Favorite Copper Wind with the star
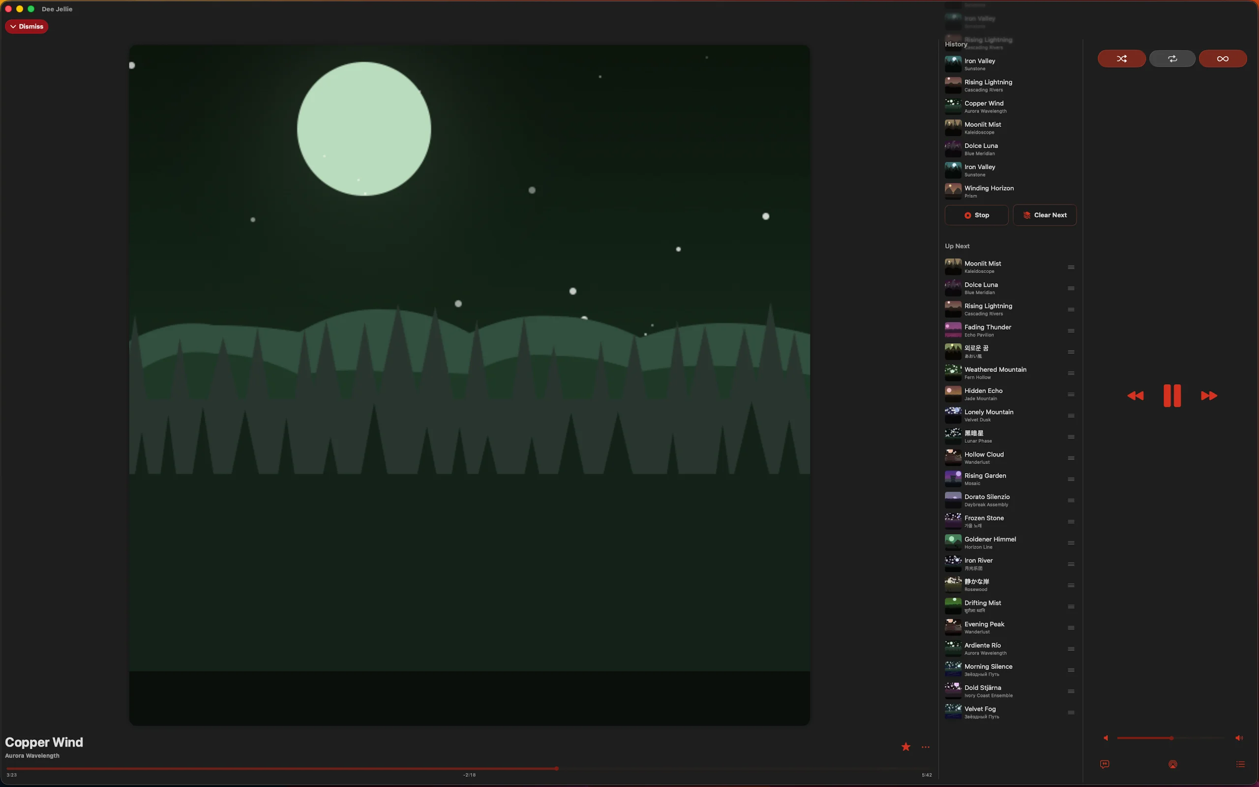Image resolution: width=1259 pixels, height=787 pixels. point(906,747)
